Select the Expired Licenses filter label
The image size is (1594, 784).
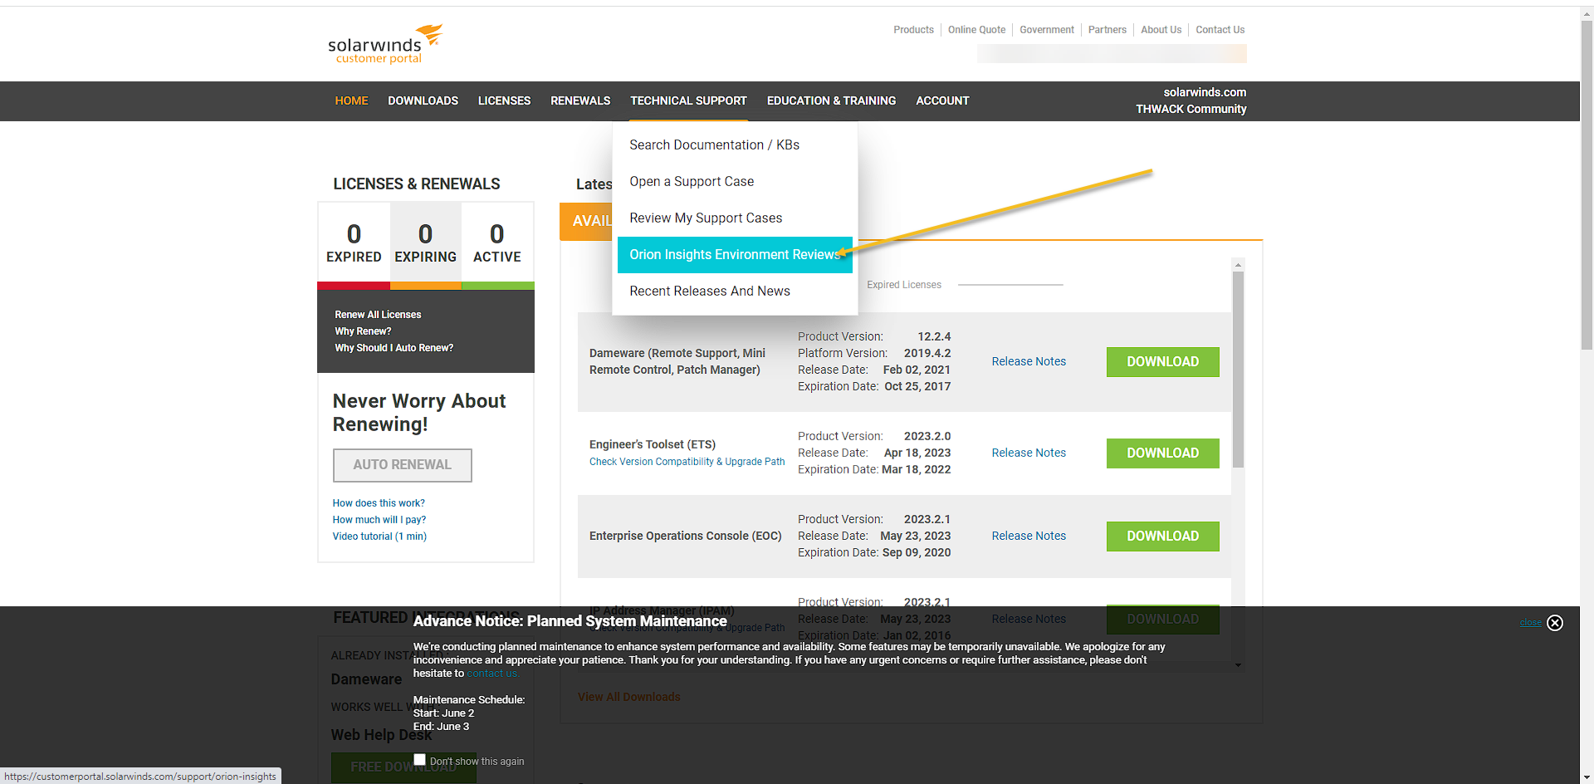point(904,285)
